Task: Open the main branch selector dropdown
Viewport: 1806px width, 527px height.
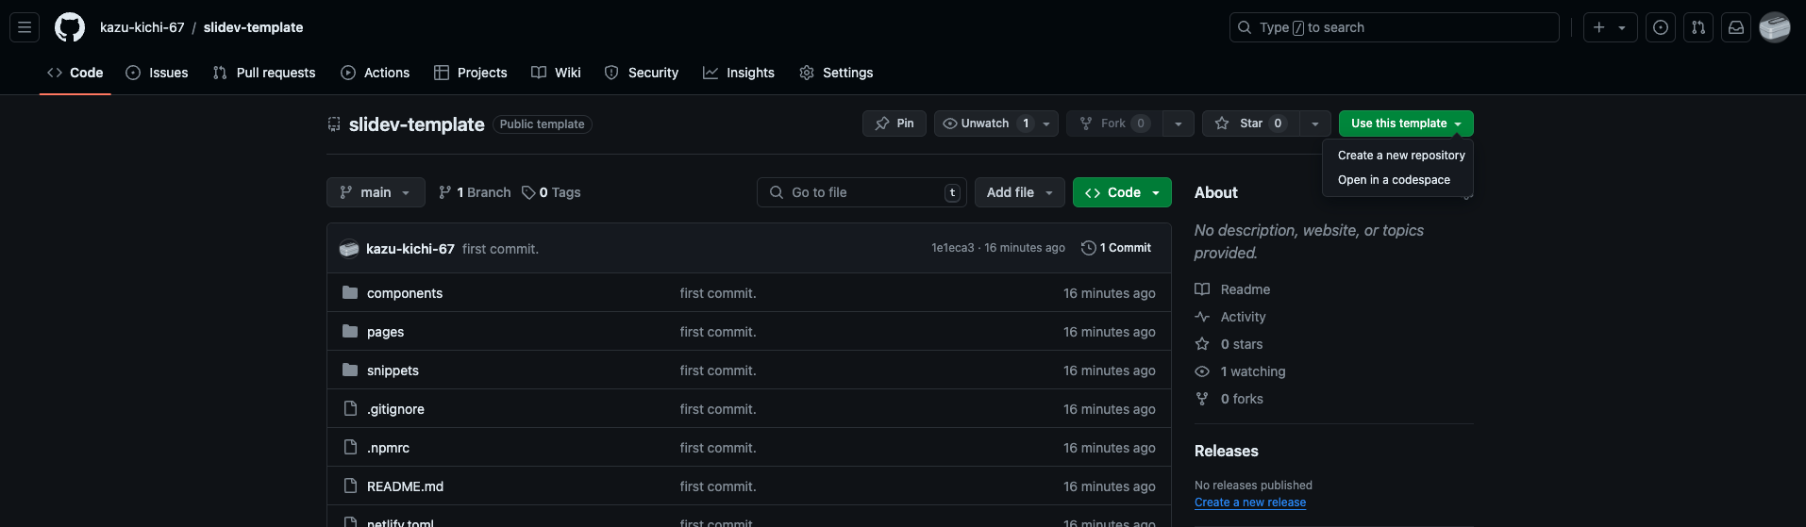Action: (x=376, y=192)
